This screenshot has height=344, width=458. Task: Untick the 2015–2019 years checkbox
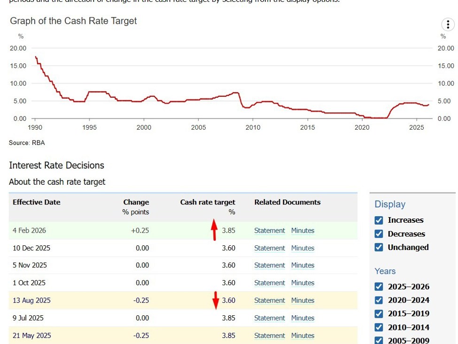coord(379,314)
